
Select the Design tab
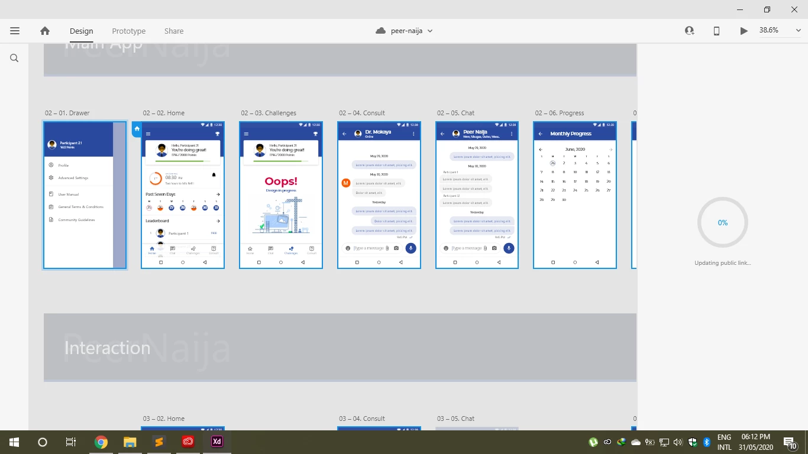[x=82, y=31]
